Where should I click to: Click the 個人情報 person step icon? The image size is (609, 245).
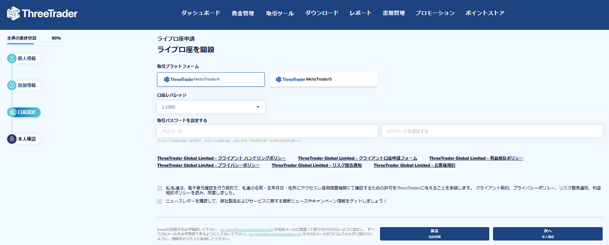pyautogui.click(x=12, y=59)
